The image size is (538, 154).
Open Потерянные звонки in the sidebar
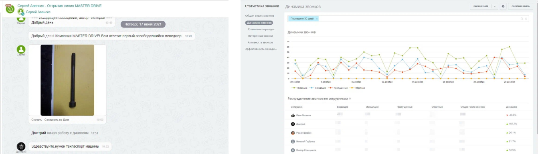[x=260, y=36]
